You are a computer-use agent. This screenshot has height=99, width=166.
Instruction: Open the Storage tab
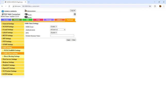tap(49, 20)
